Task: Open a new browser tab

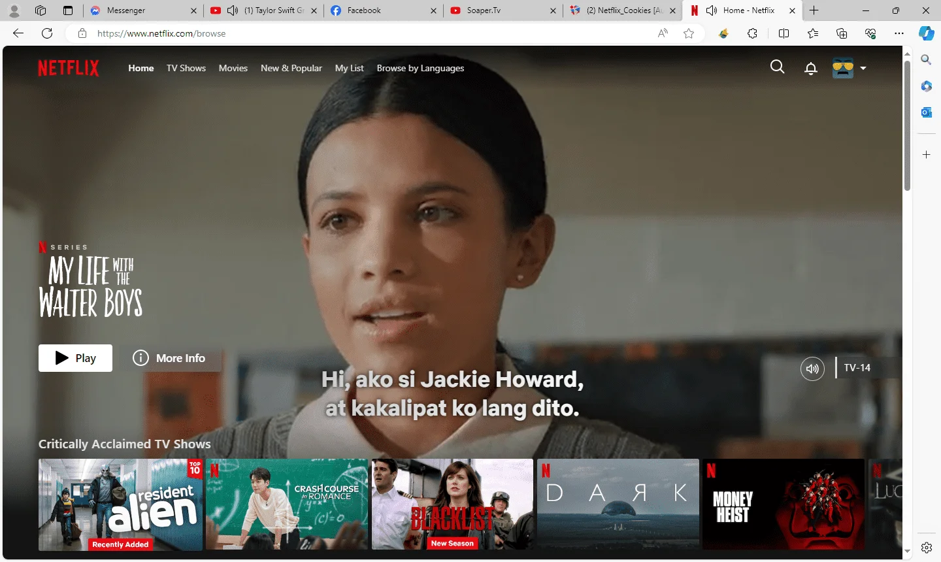Action: click(x=814, y=10)
